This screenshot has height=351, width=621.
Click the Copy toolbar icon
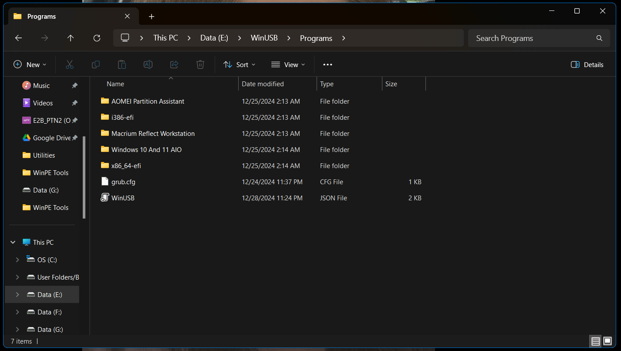pos(96,64)
